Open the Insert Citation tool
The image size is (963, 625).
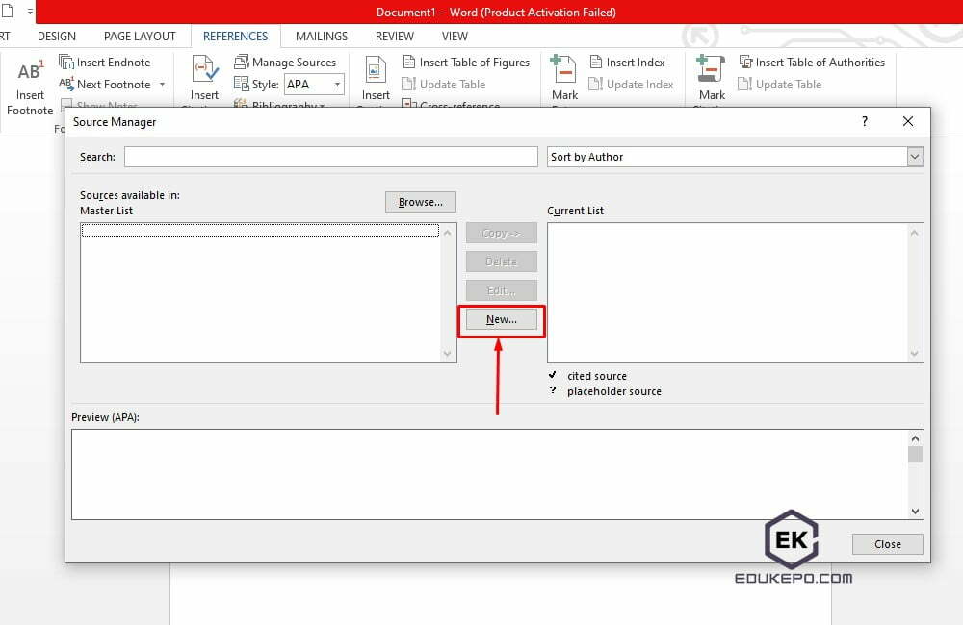point(204,77)
